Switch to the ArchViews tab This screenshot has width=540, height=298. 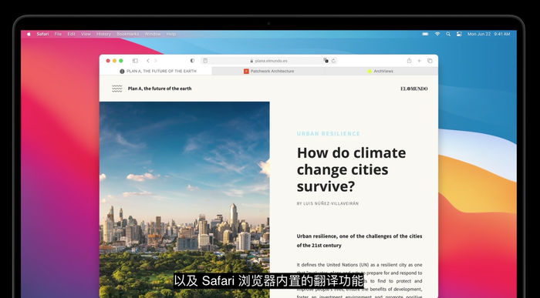[x=380, y=71]
